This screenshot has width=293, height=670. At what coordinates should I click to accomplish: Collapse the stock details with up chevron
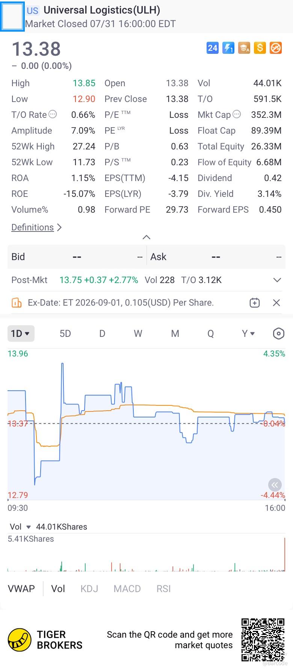tap(146, 237)
